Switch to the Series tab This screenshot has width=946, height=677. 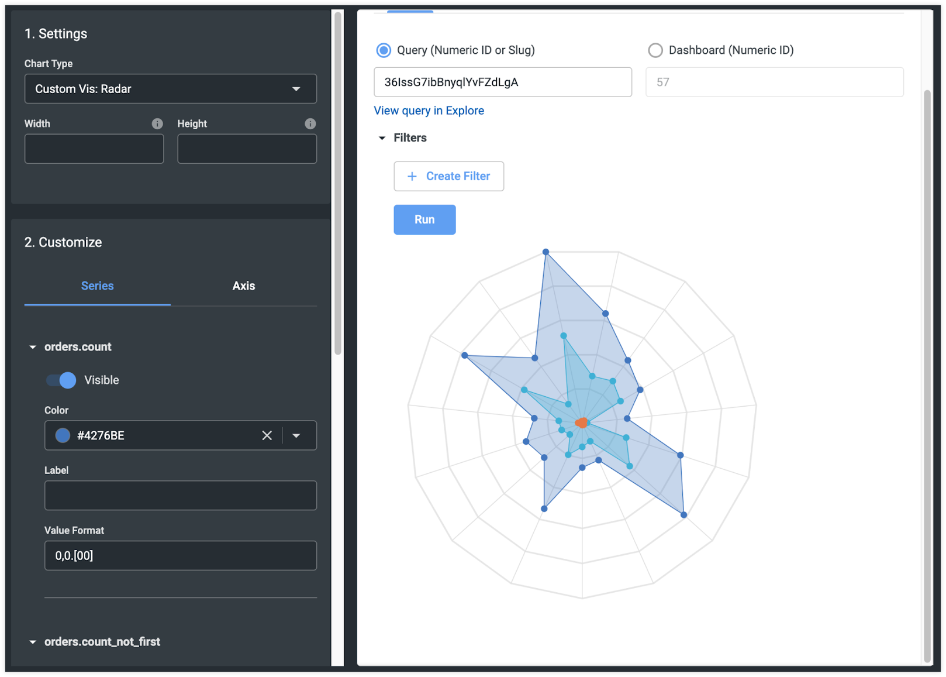pos(97,286)
